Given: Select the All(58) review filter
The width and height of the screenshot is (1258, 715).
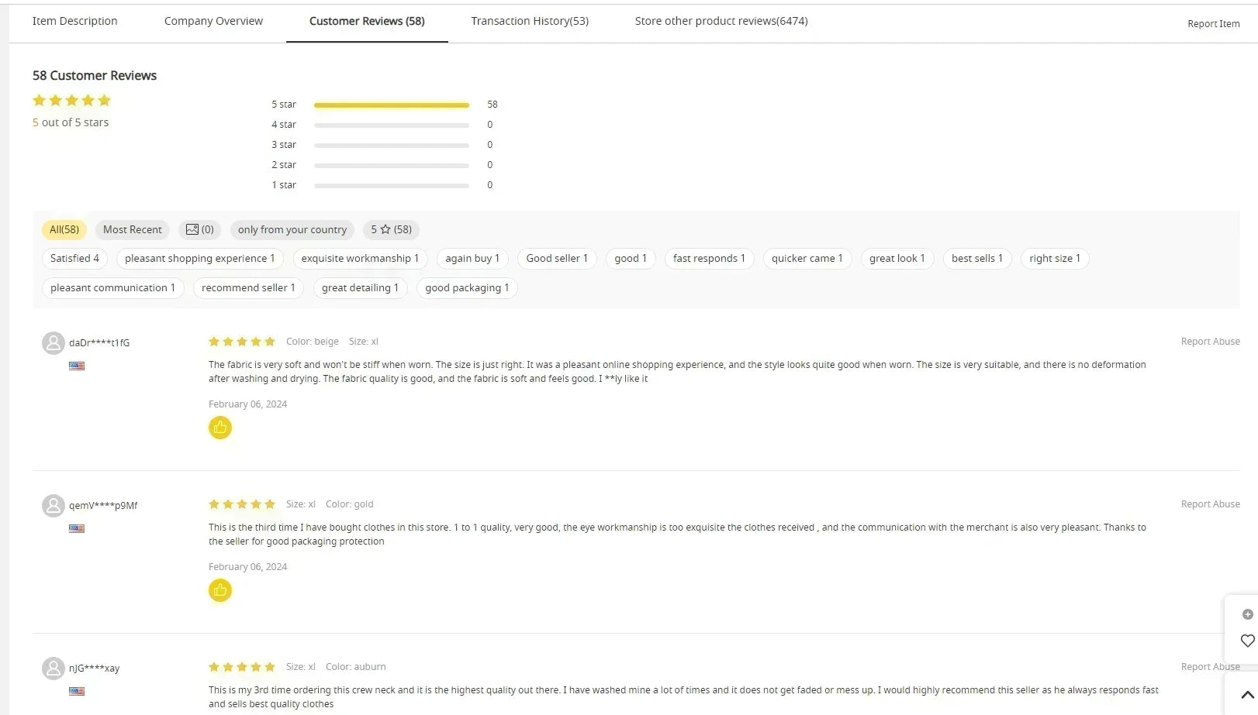Looking at the screenshot, I should 64,229.
